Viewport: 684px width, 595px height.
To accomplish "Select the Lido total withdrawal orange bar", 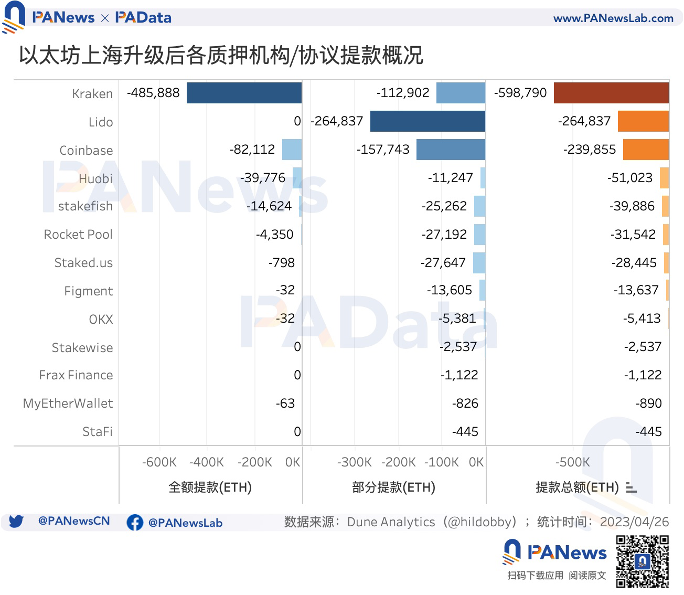I will click(x=643, y=121).
